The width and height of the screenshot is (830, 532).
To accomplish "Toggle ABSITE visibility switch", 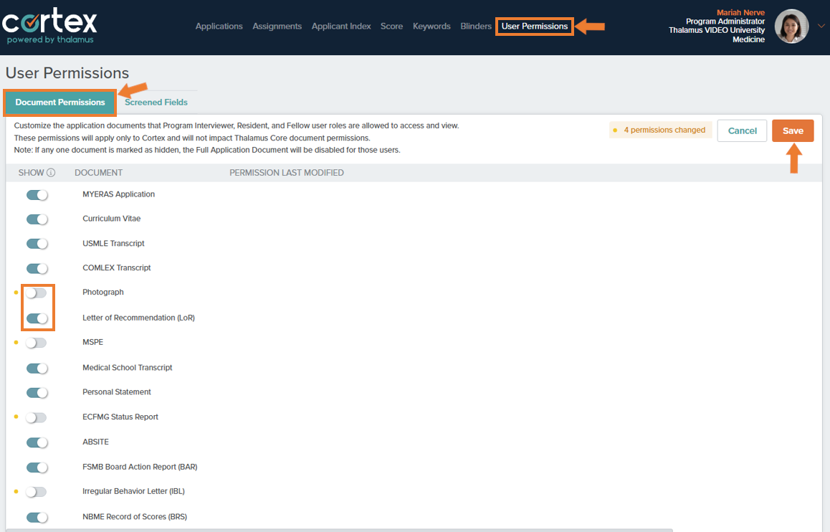I will (37, 442).
